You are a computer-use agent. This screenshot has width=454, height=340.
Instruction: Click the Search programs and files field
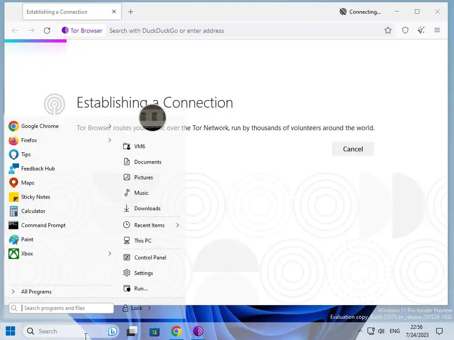(61, 308)
